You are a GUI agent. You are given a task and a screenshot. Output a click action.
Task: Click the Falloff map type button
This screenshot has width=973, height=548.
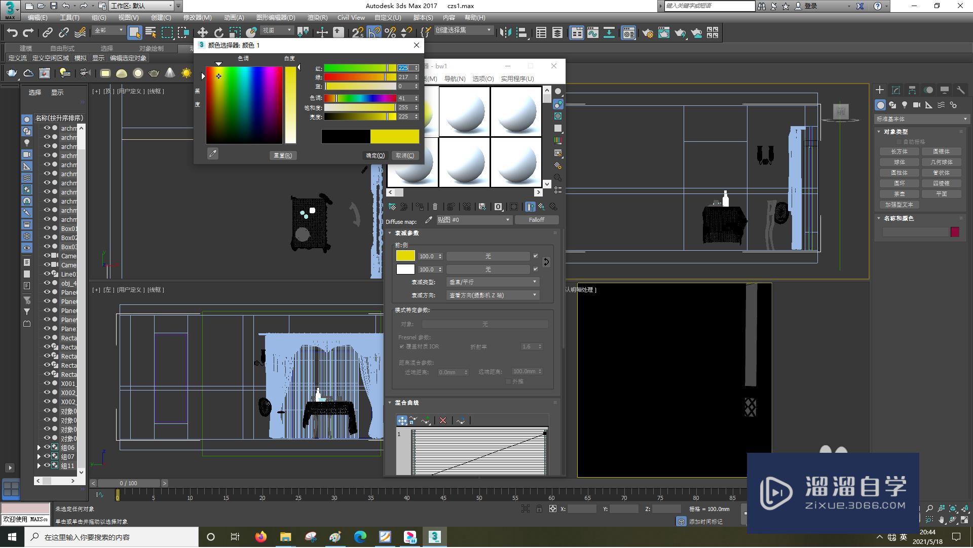[x=537, y=220]
